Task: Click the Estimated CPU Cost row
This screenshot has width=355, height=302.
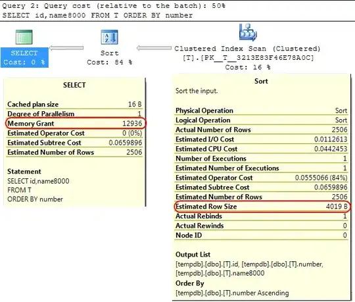Action: click(262, 149)
